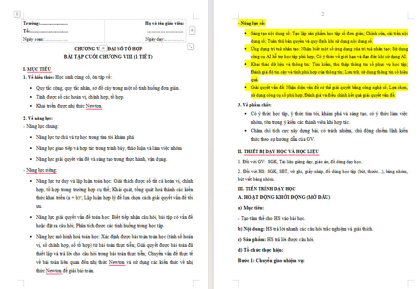Image resolution: width=420 pixels, height=289 pixels.
Task: Click the Năng lực riêng underlined text
Action: point(41,170)
